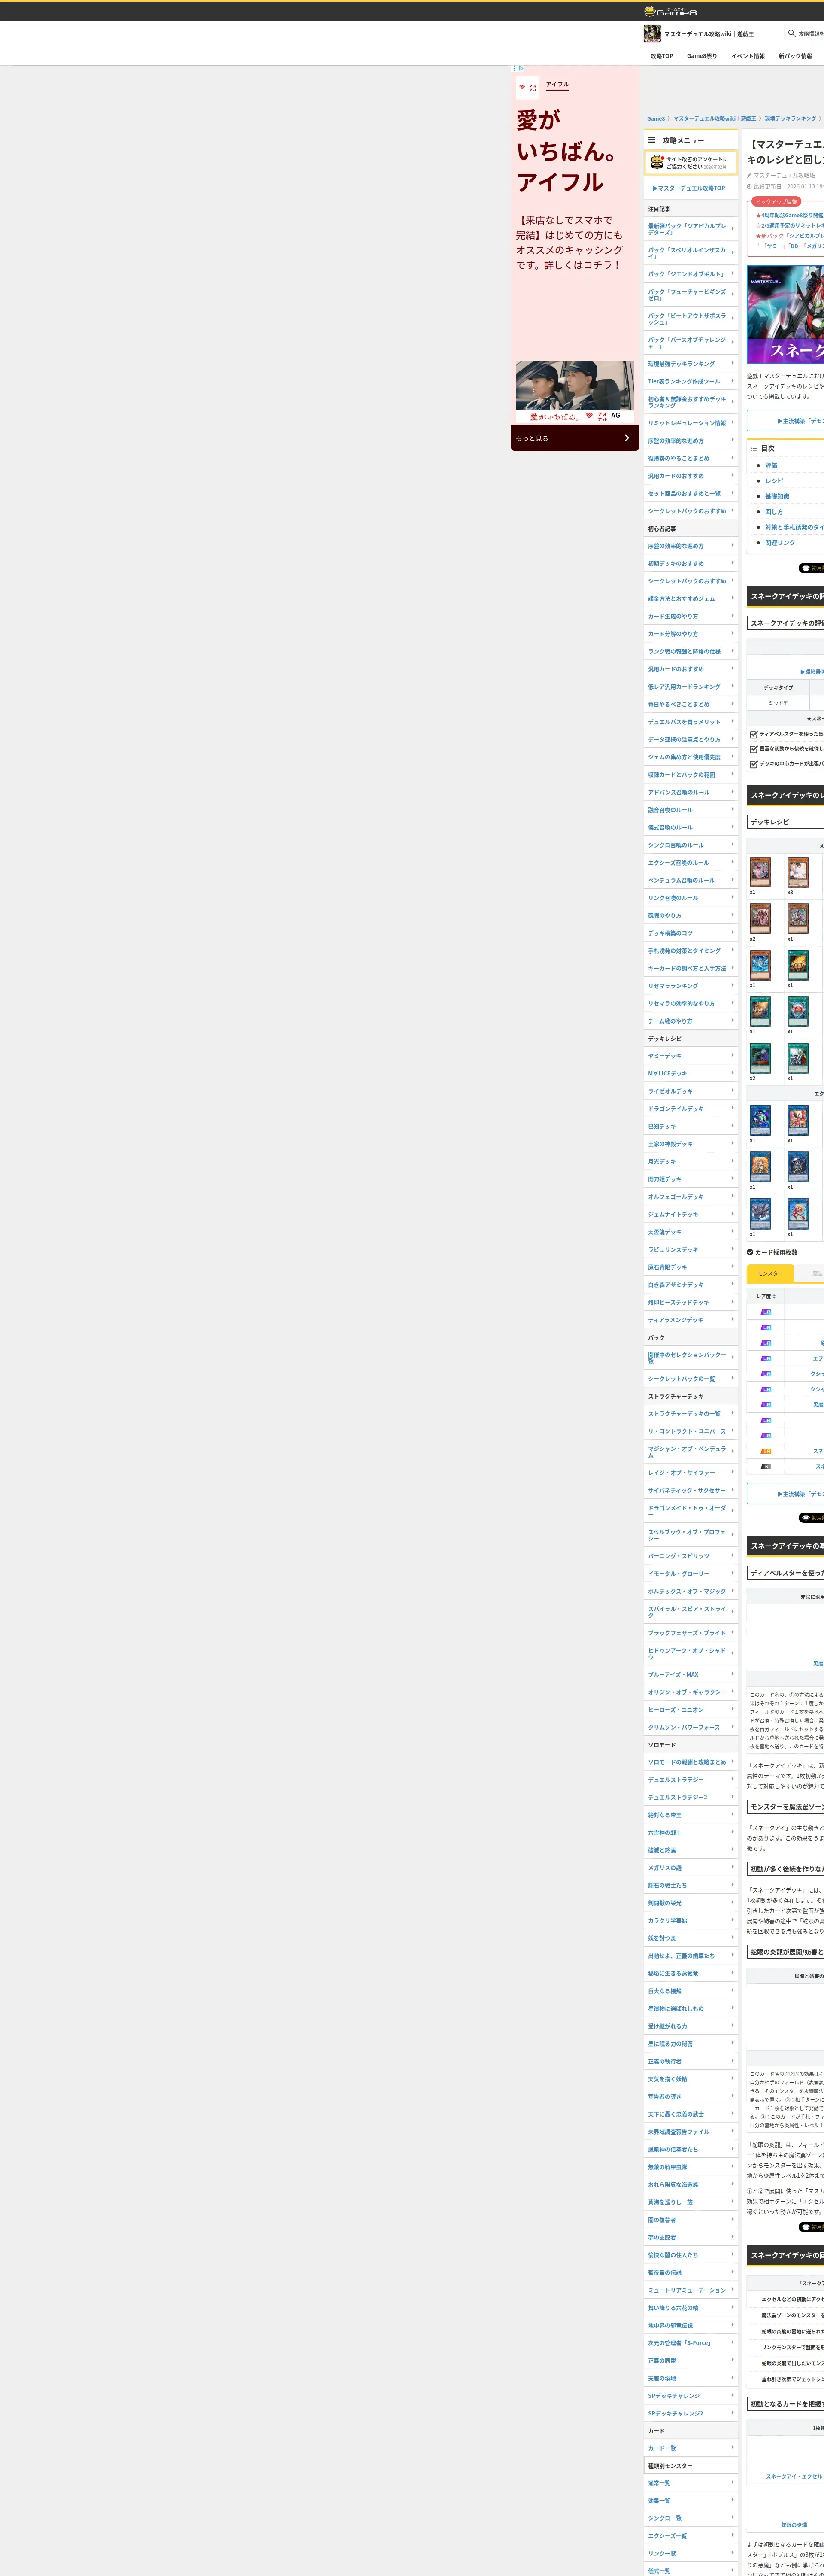The width and height of the screenshot is (824, 2576).
Task: Click the もっと見る arrow on the advertisement
Action: point(627,438)
